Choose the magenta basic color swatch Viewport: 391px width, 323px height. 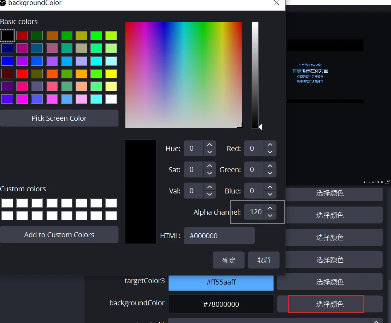[22, 99]
